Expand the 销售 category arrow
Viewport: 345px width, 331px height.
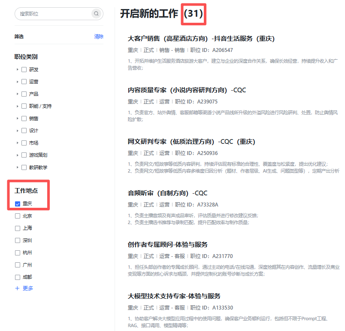18,118
